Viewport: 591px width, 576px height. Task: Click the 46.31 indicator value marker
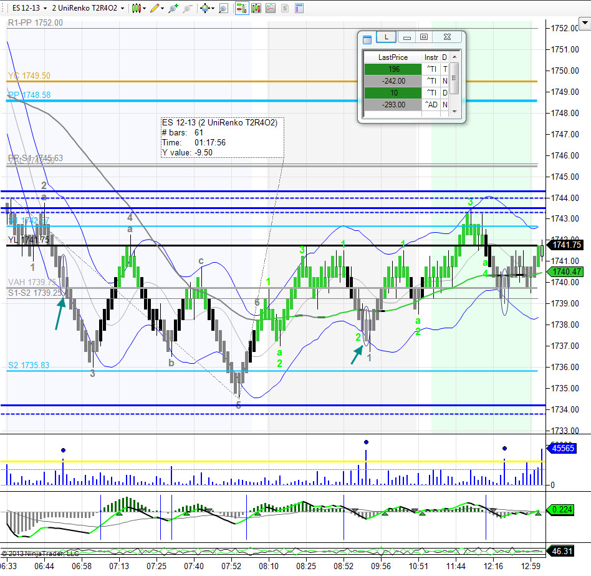pos(562,551)
